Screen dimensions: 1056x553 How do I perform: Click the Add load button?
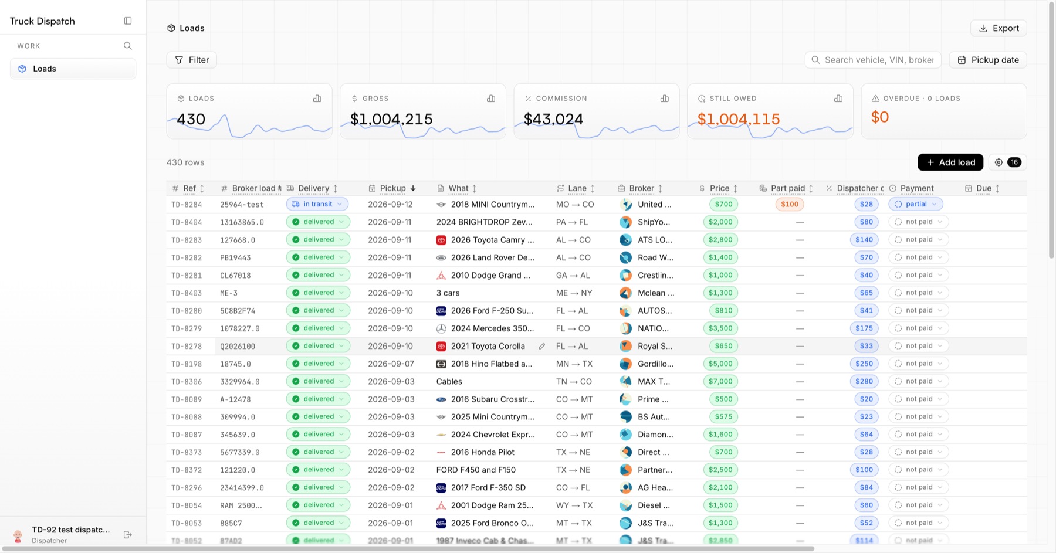coord(950,162)
